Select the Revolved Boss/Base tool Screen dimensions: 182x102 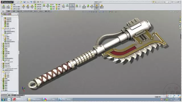click(8, 7)
